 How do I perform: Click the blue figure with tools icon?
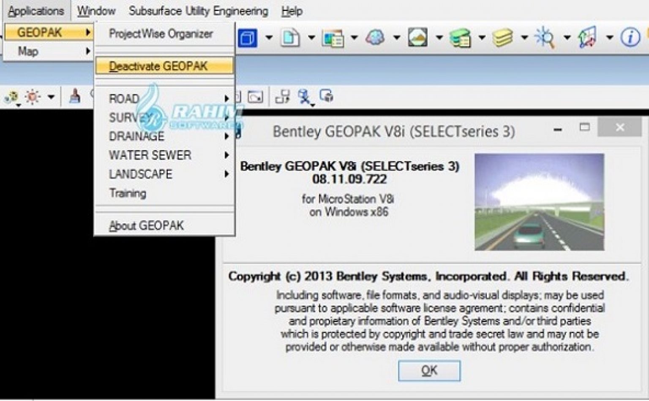[304, 97]
